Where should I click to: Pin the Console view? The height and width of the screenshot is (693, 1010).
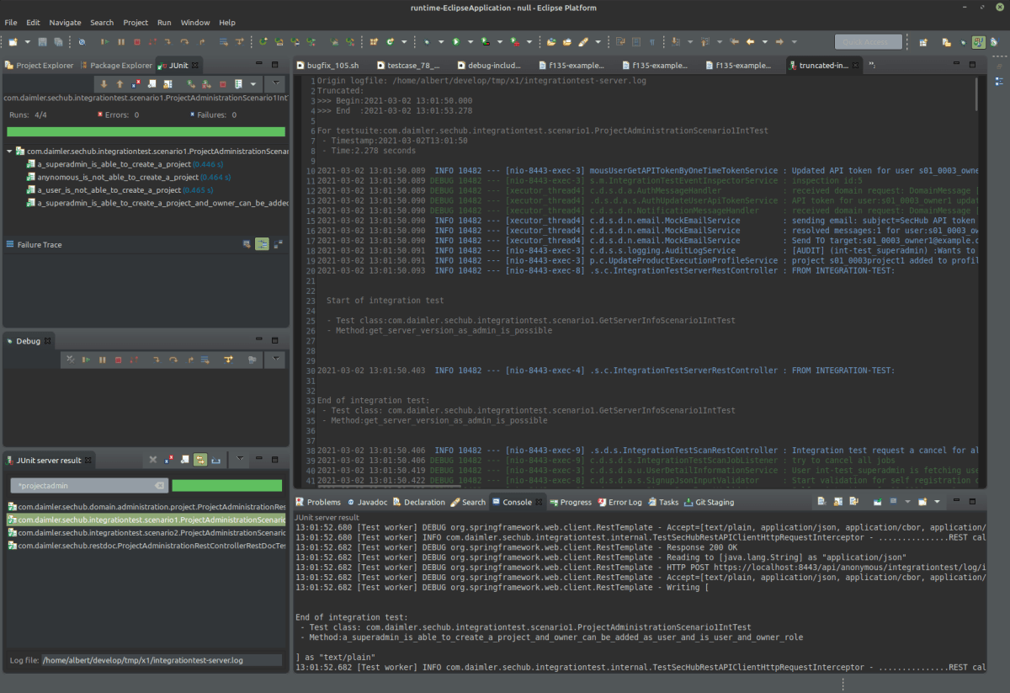coord(878,500)
